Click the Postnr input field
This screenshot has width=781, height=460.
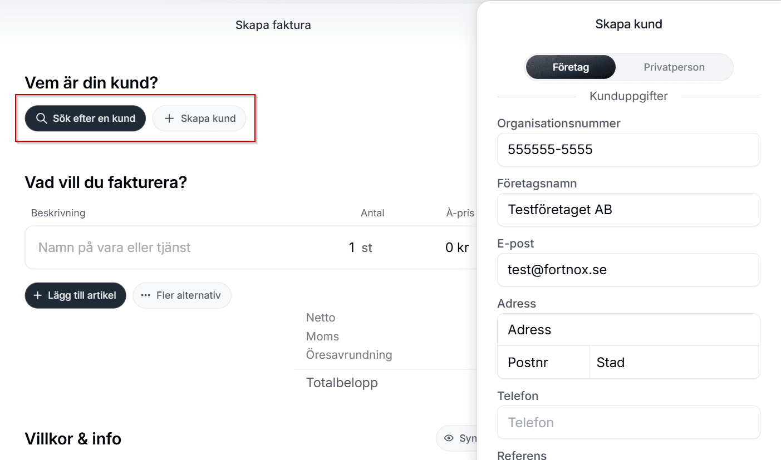click(543, 363)
